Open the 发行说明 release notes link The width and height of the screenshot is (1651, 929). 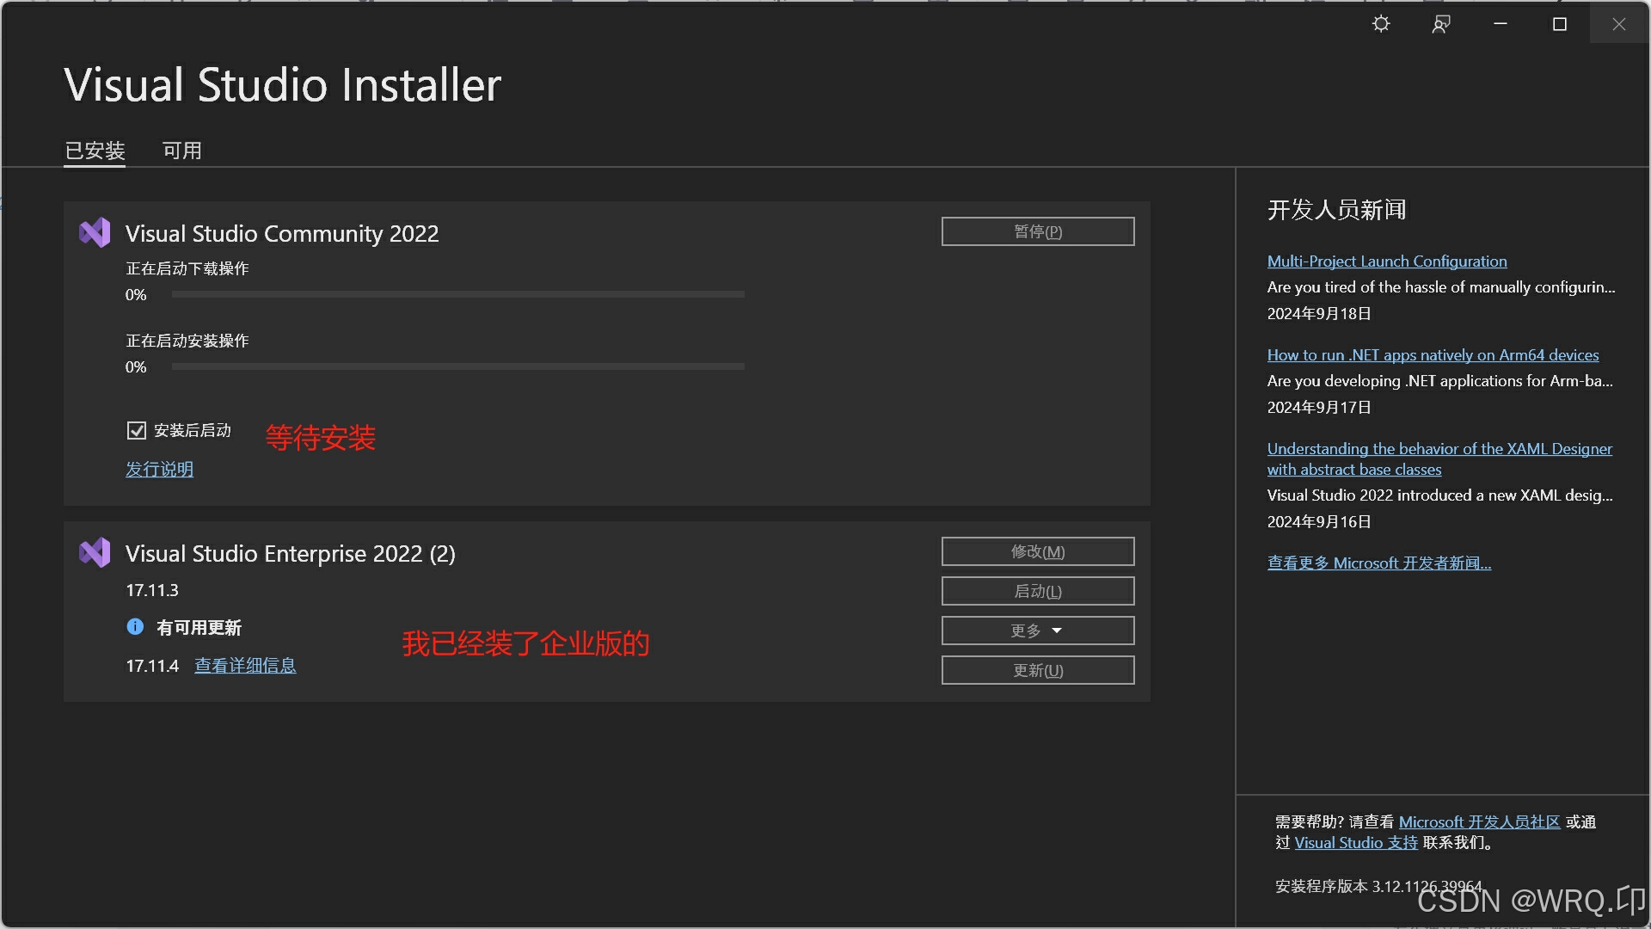159,470
